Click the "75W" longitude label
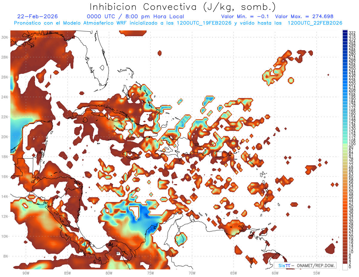 [150, 273]
